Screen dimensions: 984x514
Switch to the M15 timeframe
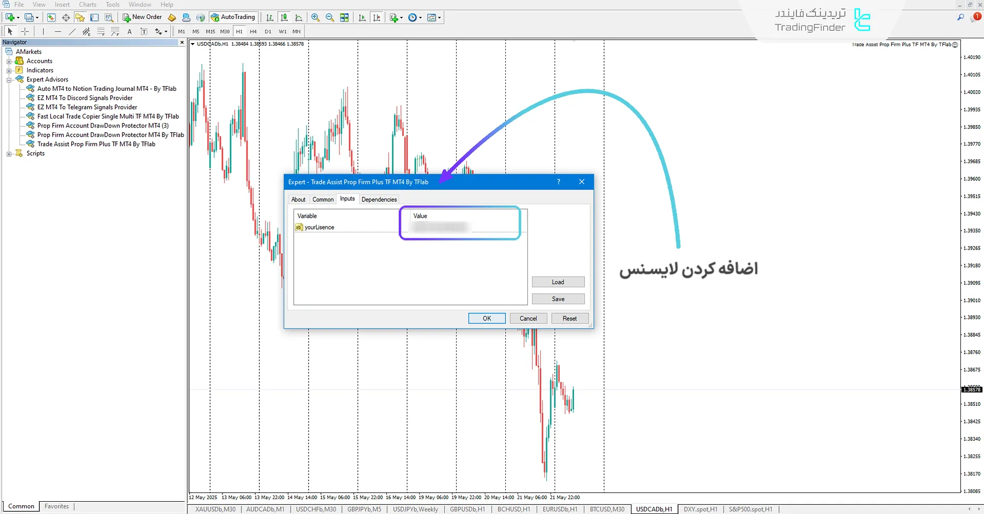pyautogui.click(x=210, y=31)
